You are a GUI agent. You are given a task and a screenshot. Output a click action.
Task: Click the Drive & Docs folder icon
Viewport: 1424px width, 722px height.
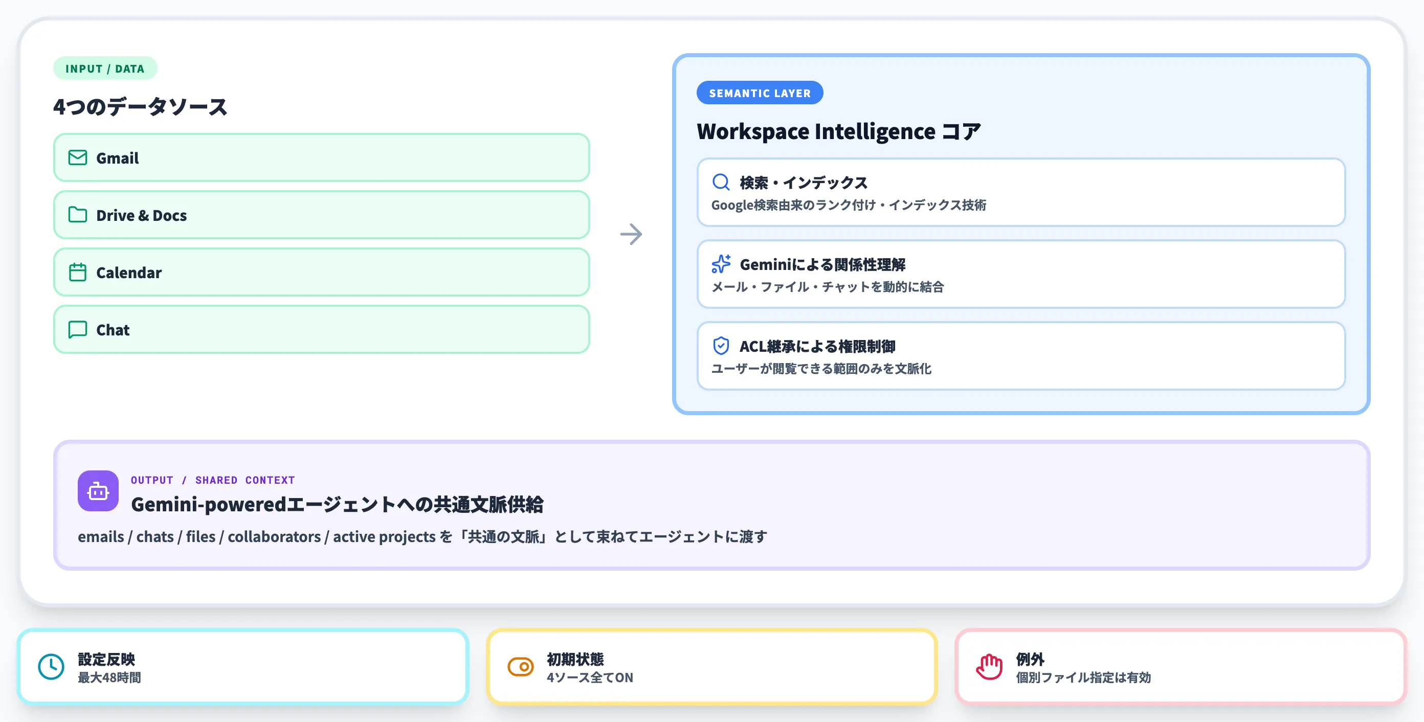(77, 215)
